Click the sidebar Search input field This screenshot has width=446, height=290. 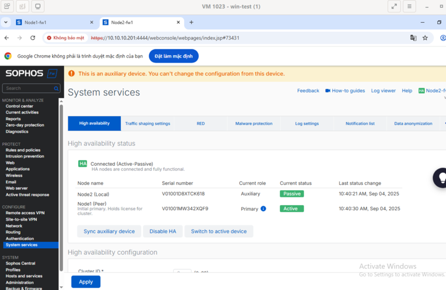point(27,88)
